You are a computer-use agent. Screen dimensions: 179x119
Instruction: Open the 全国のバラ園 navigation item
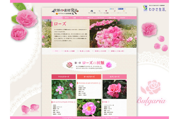click(111, 18)
